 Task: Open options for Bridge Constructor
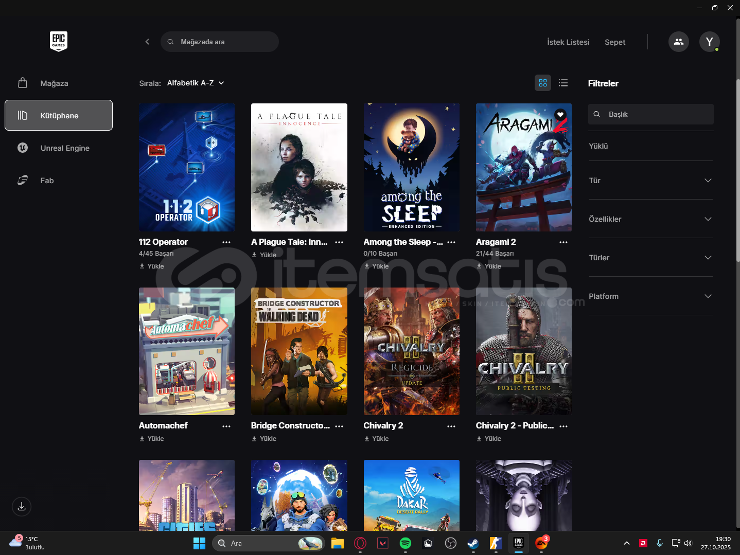339,426
